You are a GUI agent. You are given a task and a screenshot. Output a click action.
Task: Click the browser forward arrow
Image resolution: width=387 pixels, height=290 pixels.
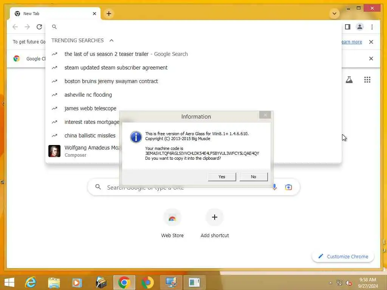coord(27,27)
